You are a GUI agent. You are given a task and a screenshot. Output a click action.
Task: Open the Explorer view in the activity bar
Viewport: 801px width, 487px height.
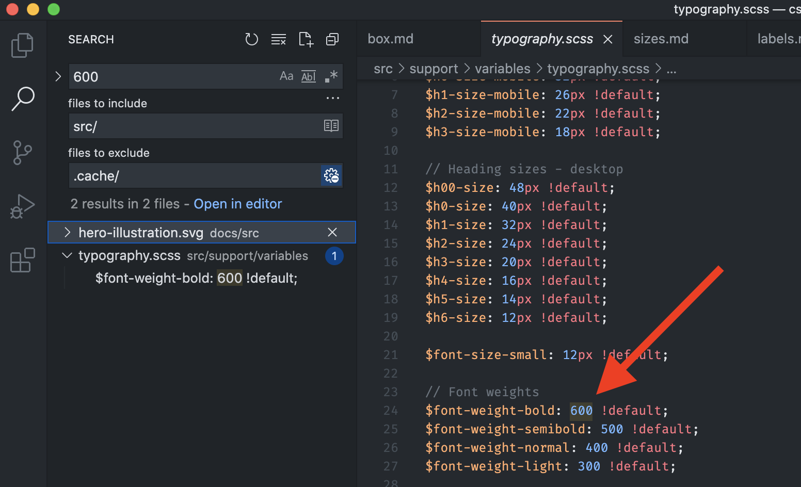point(22,45)
